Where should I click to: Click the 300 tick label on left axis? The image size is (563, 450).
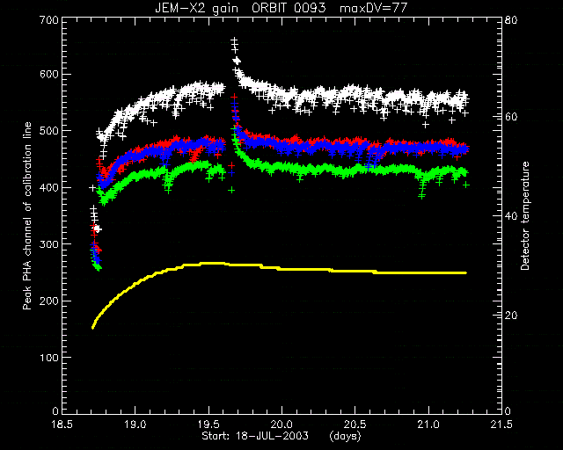(x=49, y=244)
